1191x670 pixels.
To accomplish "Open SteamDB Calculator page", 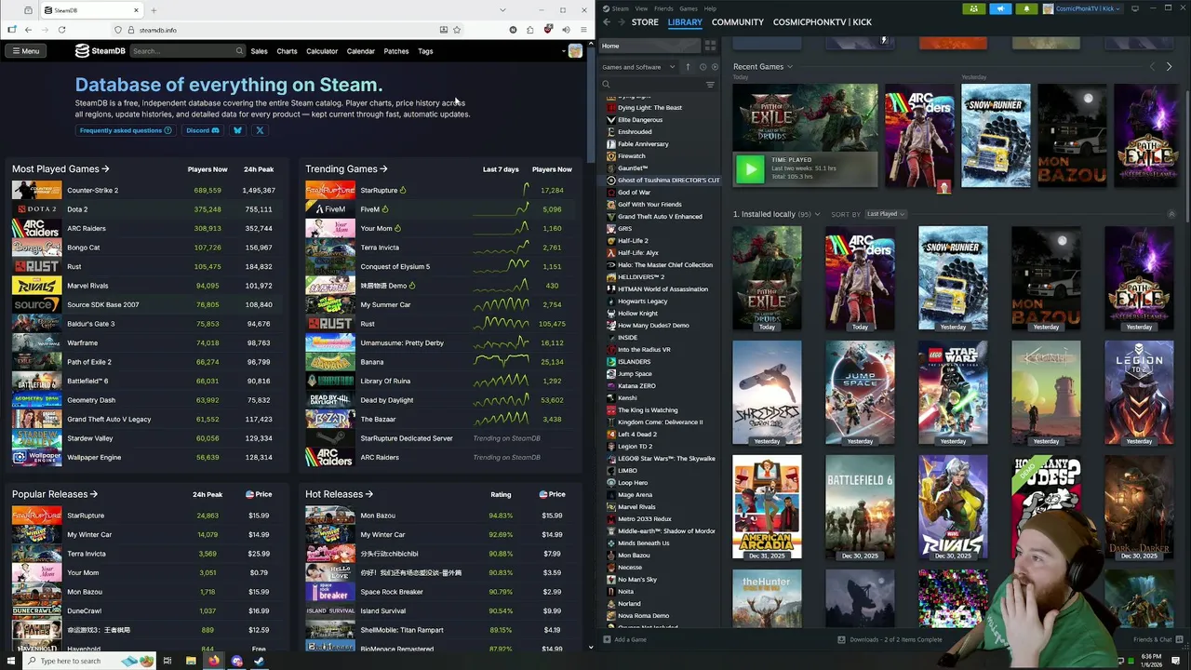I will click(322, 51).
